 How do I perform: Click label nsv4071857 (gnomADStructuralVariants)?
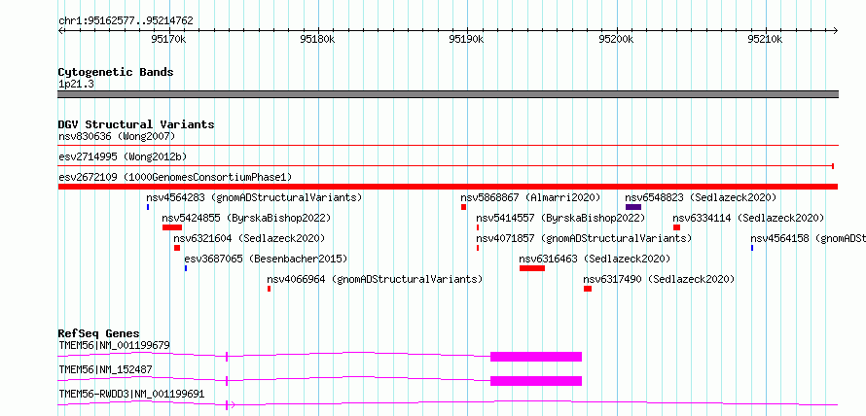click(x=584, y=238)
